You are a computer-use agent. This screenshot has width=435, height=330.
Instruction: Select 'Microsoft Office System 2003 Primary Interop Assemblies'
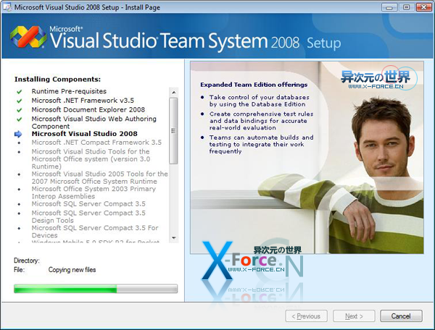click(x=94, y=192)
